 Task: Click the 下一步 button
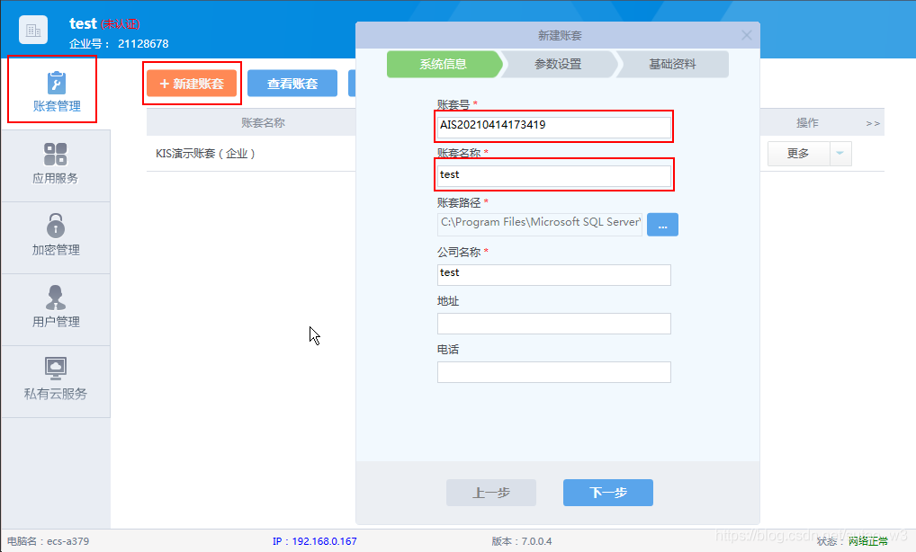tap(608, 493)
